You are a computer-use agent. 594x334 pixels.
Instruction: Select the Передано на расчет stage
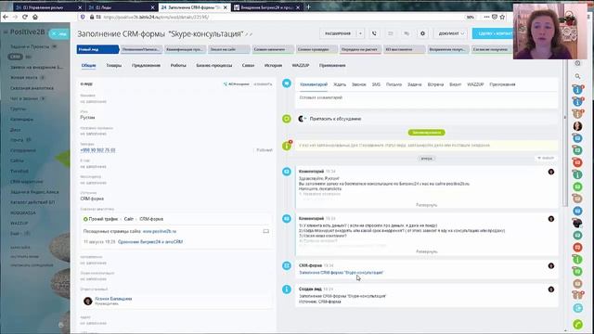pyautogui.click(x=360, y=49)
